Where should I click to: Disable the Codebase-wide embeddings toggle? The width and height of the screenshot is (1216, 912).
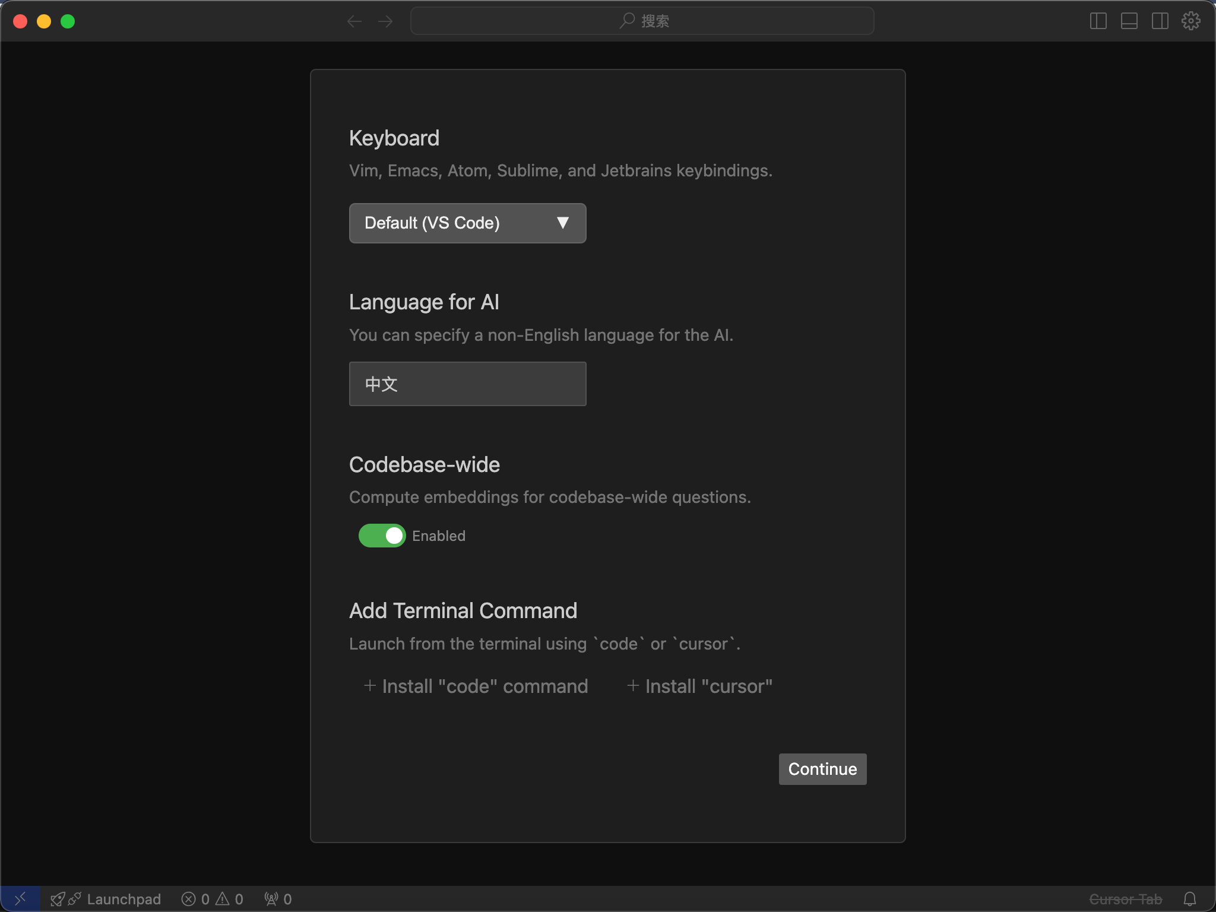point(382,536)
